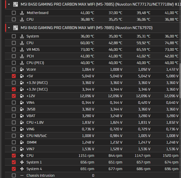Check the Chassis Intrusion checkbox
This screenshot has height=178, width=181.
(14, 175)
